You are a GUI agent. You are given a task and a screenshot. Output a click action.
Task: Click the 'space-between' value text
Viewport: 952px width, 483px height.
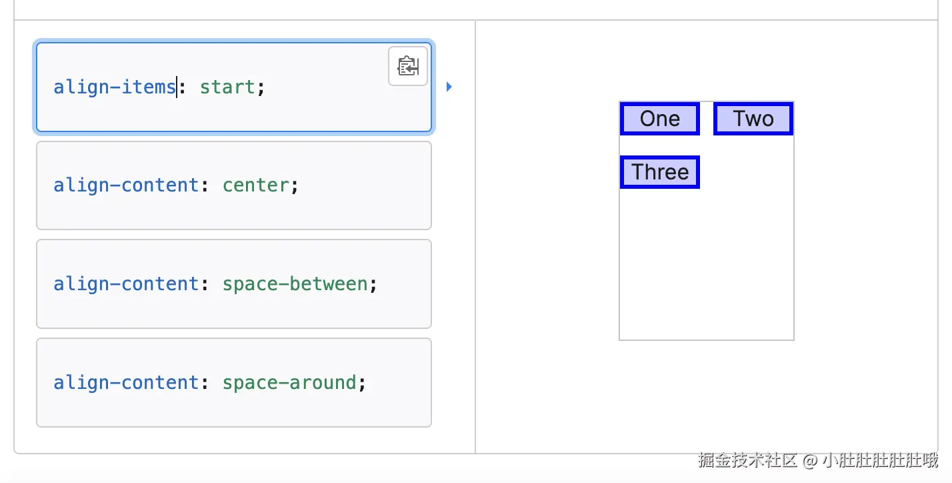pyautogui.click(x=295, y=284)
